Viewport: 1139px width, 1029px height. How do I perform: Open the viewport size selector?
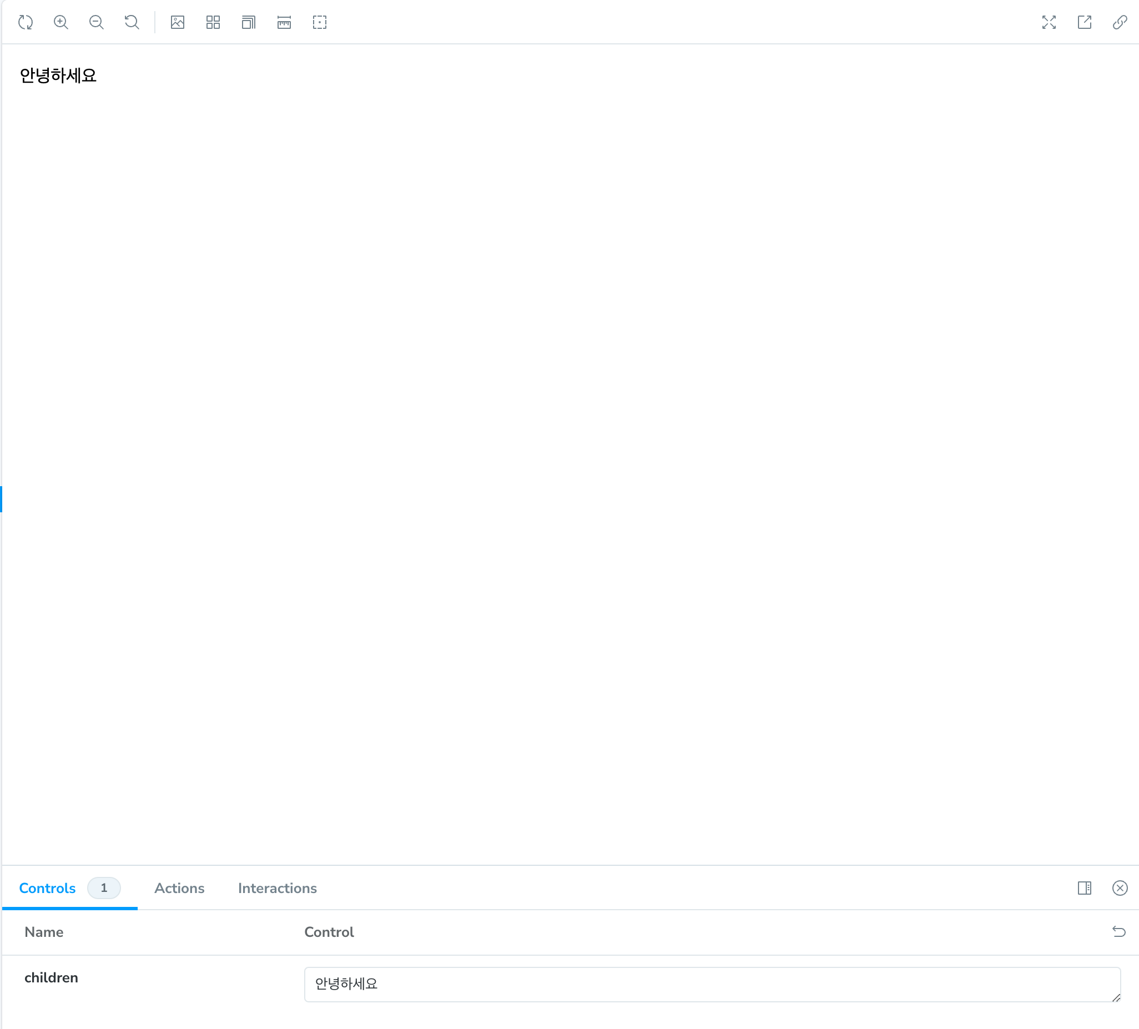point(249,23)
